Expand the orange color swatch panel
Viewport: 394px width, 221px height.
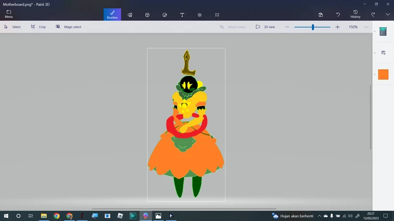(x=383, y=75)
